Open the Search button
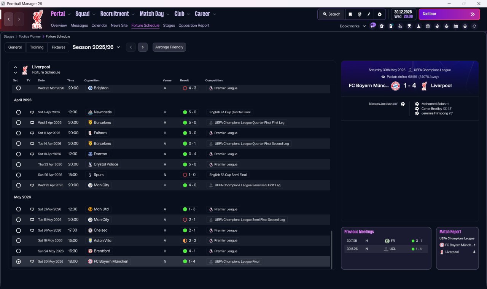This screenshot has width=487, height=289. [x=331, y=14]
